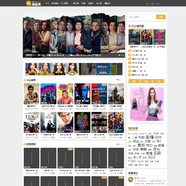Open the Top 2 colorful crowd poster

tap(147, 37)
